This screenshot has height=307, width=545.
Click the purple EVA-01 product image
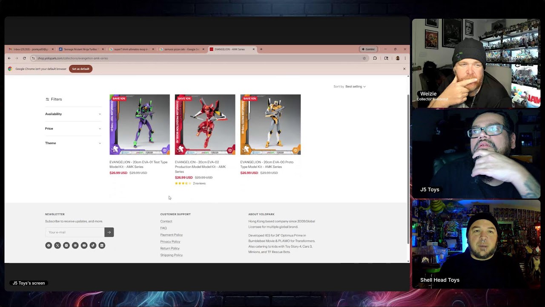click(140, 125)
